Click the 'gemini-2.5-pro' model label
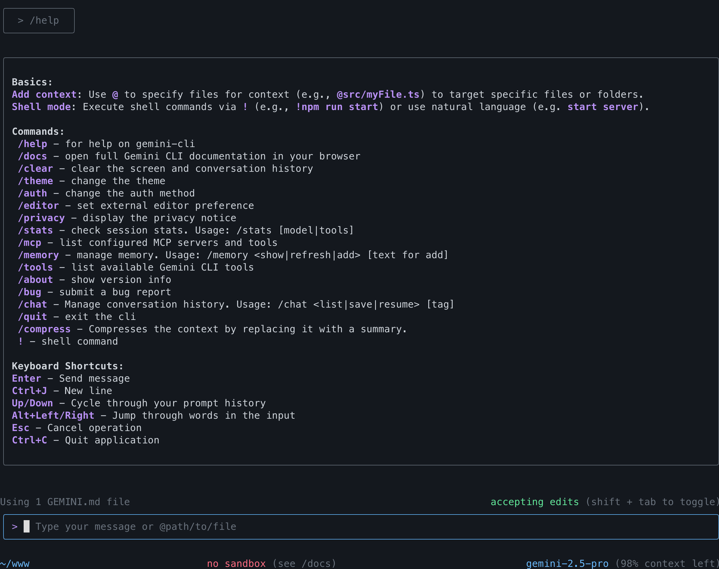This screenshot has height=569, width=719. (x=567, y=563)
